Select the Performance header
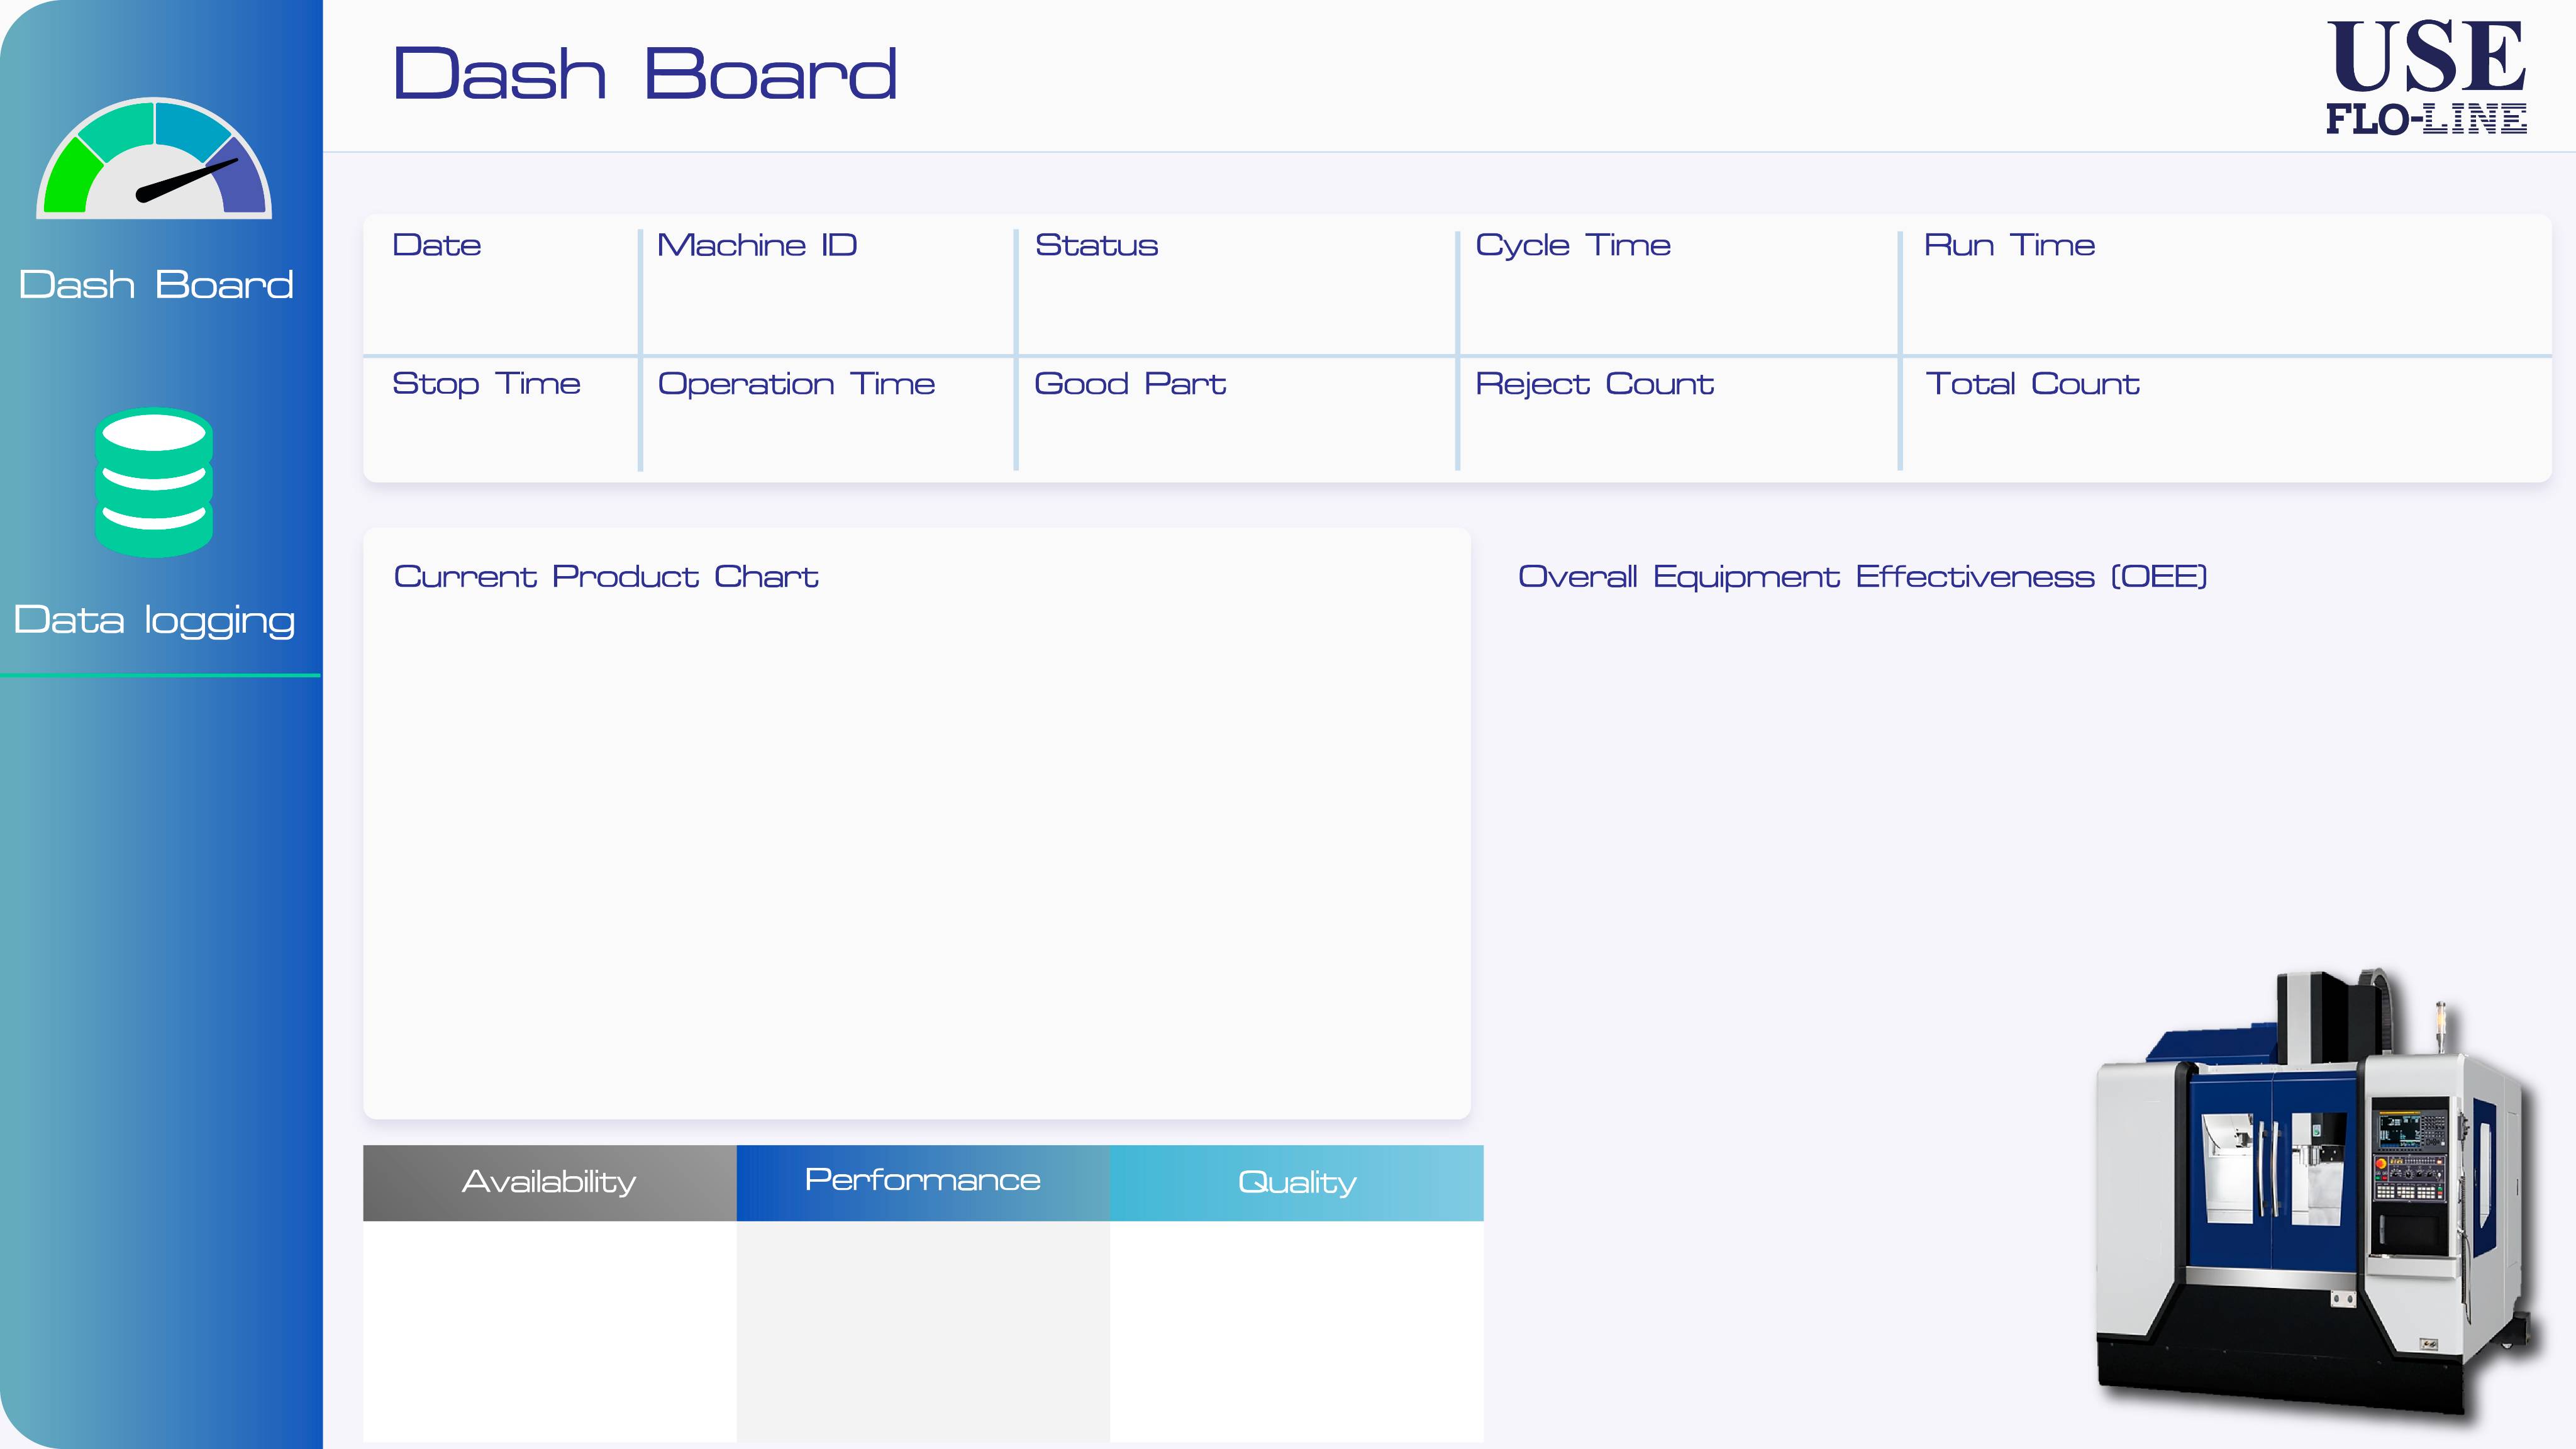Screen dimensions: 2576x1449 pos(923,1183)
